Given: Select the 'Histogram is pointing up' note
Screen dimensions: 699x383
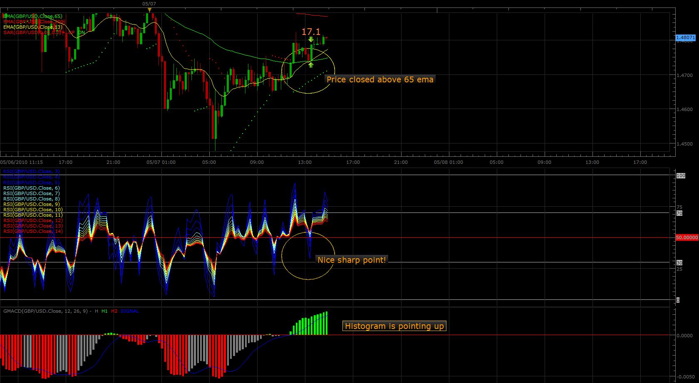Looking at the screenshot, I should click(394, 326).
